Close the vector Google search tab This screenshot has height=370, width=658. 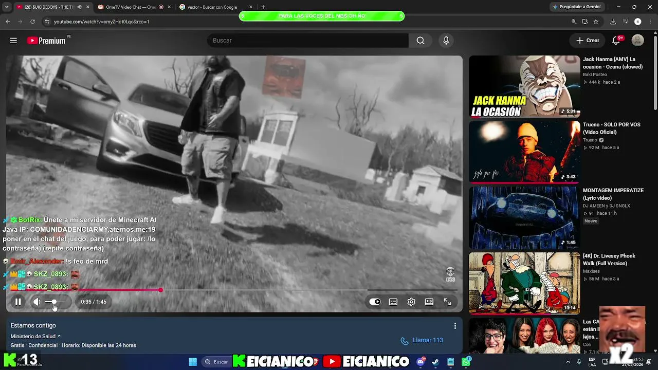tap(251, 7)
